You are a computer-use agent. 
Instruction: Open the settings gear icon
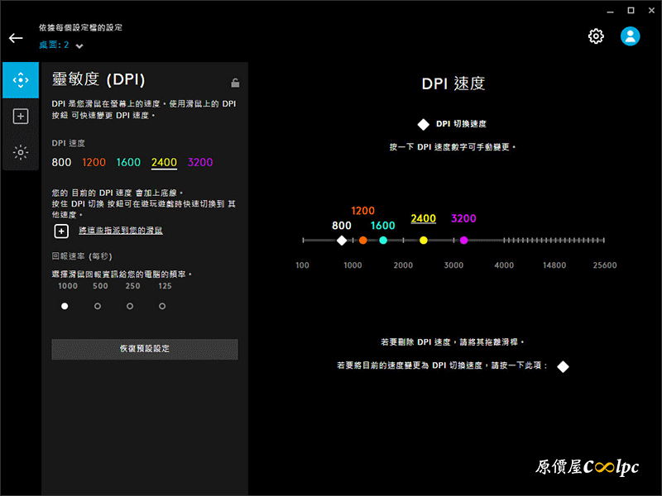pos(596,36)
